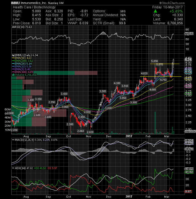Click the 4.080 price low label
This screenshot has height=199, width=196.
click(x=153, y=89)
